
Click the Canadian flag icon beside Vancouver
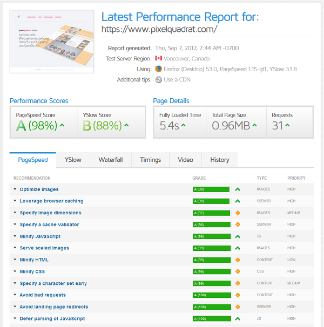click(x=158, y=58)
